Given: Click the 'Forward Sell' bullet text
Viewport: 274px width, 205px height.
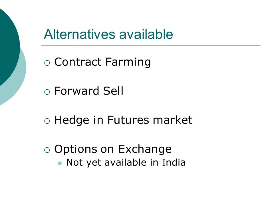Looking at the screenshot, I should point(89,91).
